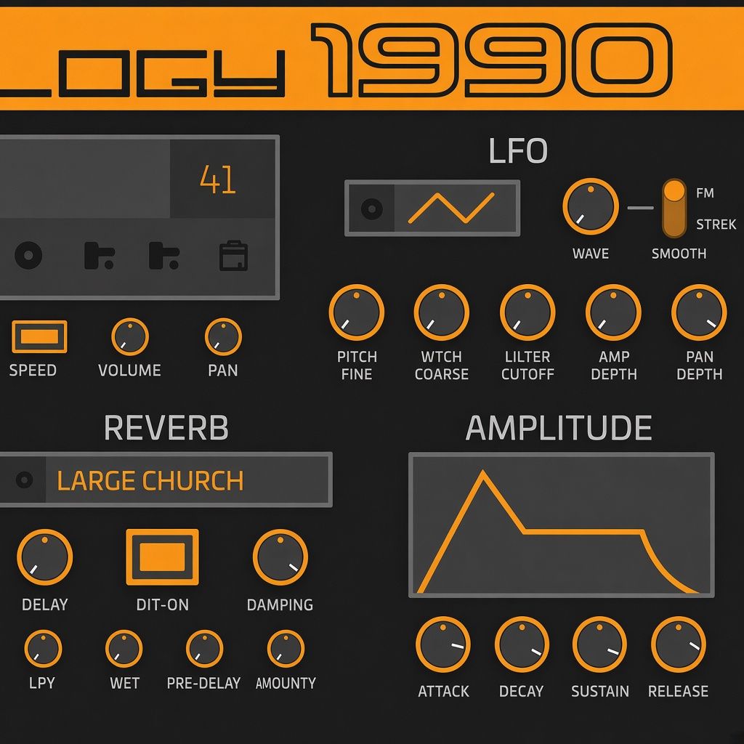Viewport: 744px width, 744px height.
Task: Click the ATTACK knob
Action: pos(443,644)
